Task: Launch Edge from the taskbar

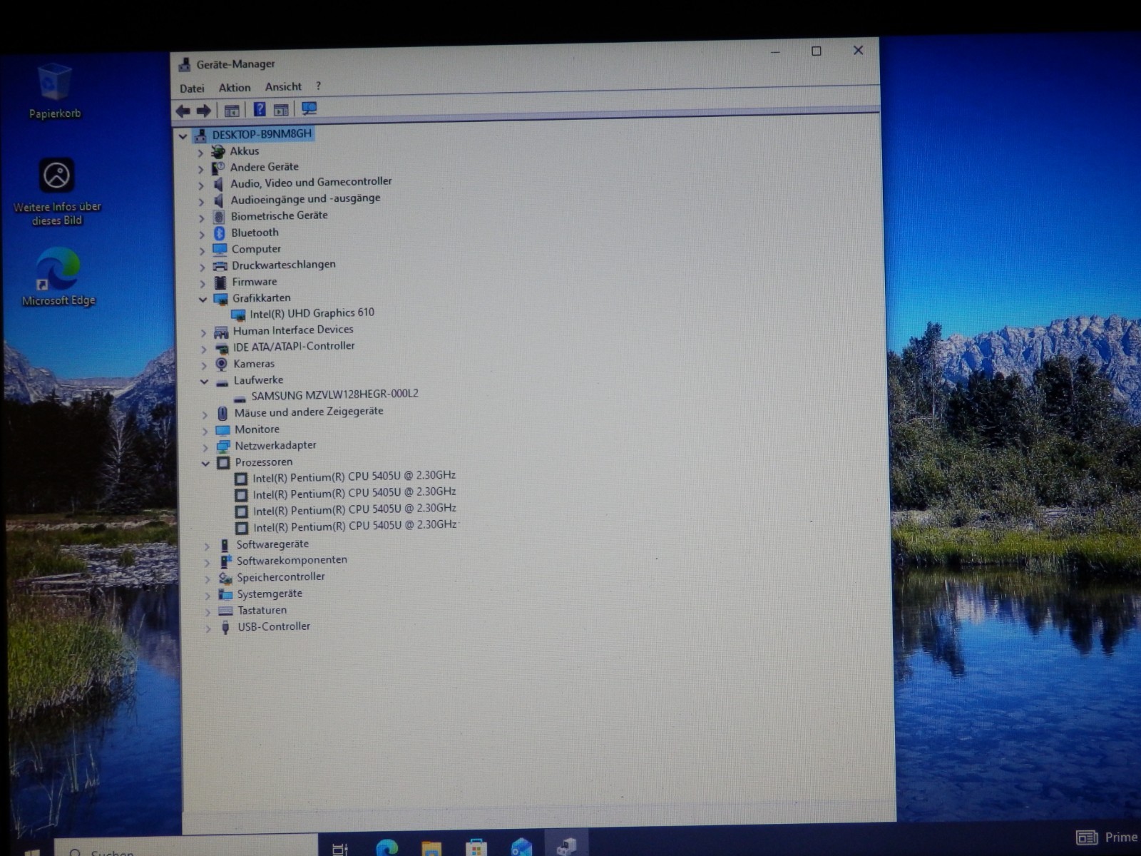Action: tap(387, 847)
